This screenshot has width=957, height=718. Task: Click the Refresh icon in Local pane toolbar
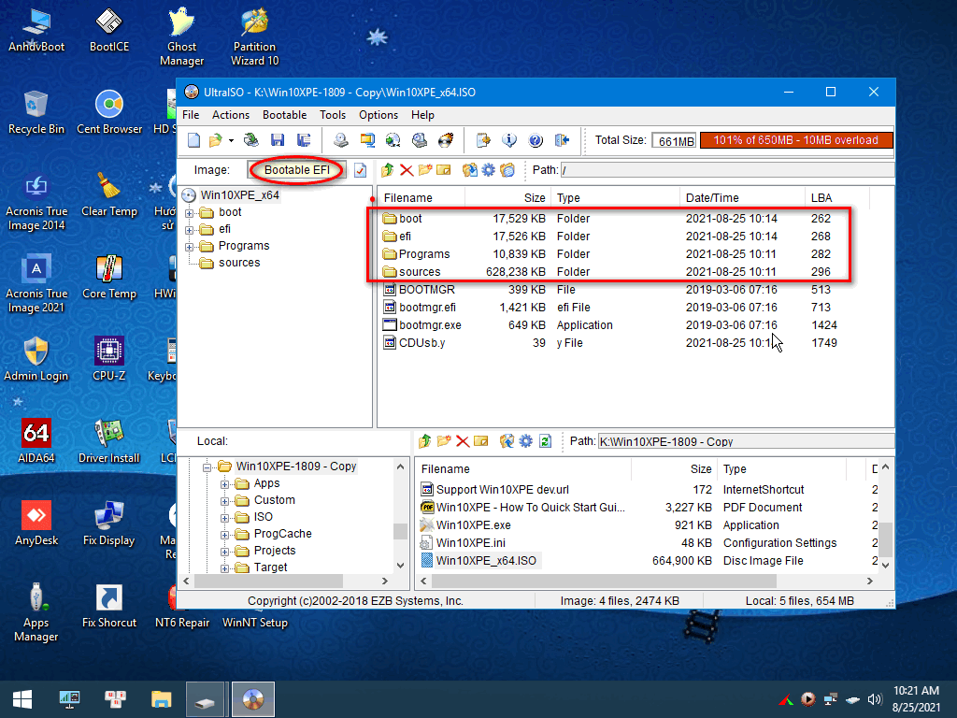point(545,441)
